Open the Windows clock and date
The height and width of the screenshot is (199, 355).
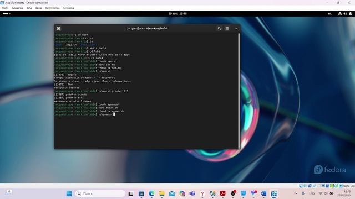point(344,193)
